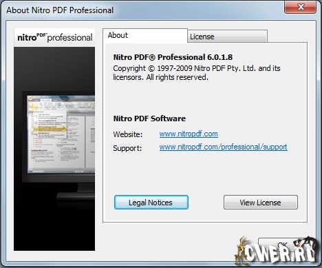
Task: Click the View License button
Action: 261,203
